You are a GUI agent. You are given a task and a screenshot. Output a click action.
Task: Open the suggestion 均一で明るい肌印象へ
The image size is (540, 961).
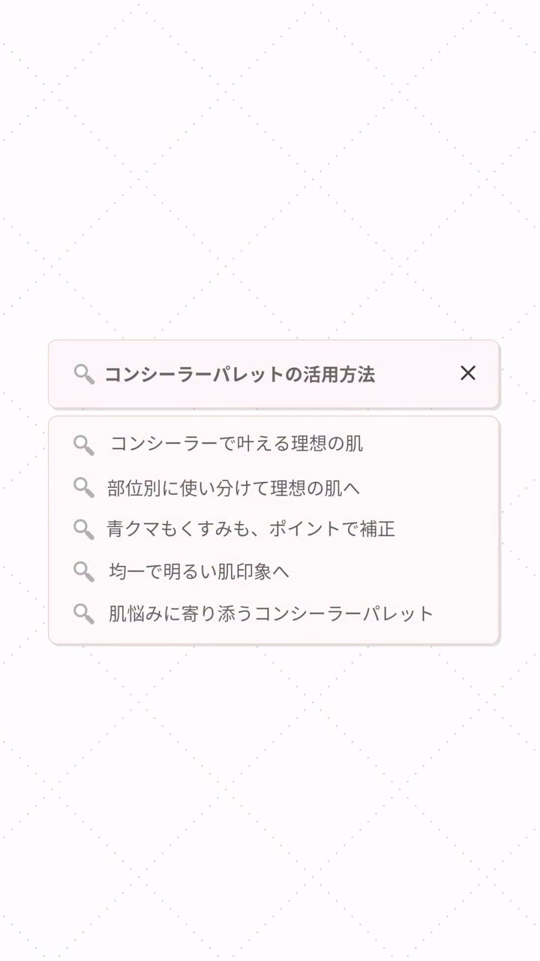coord(199,571)
